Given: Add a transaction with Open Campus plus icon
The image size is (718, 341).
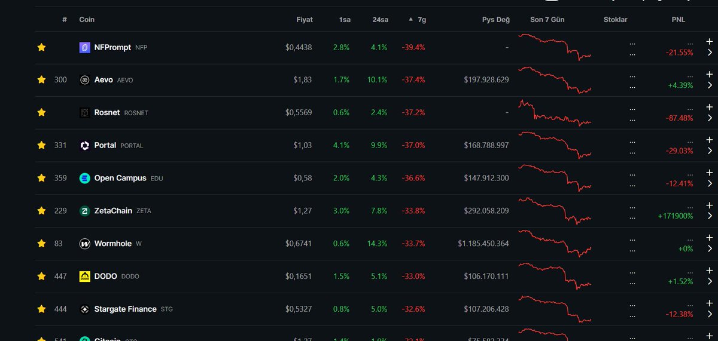Looking at the screenshot, I should click(x=710, y=173).
